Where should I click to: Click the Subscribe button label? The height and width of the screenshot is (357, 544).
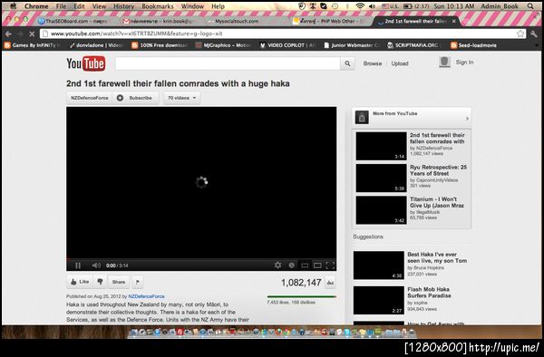coord(141,98)
